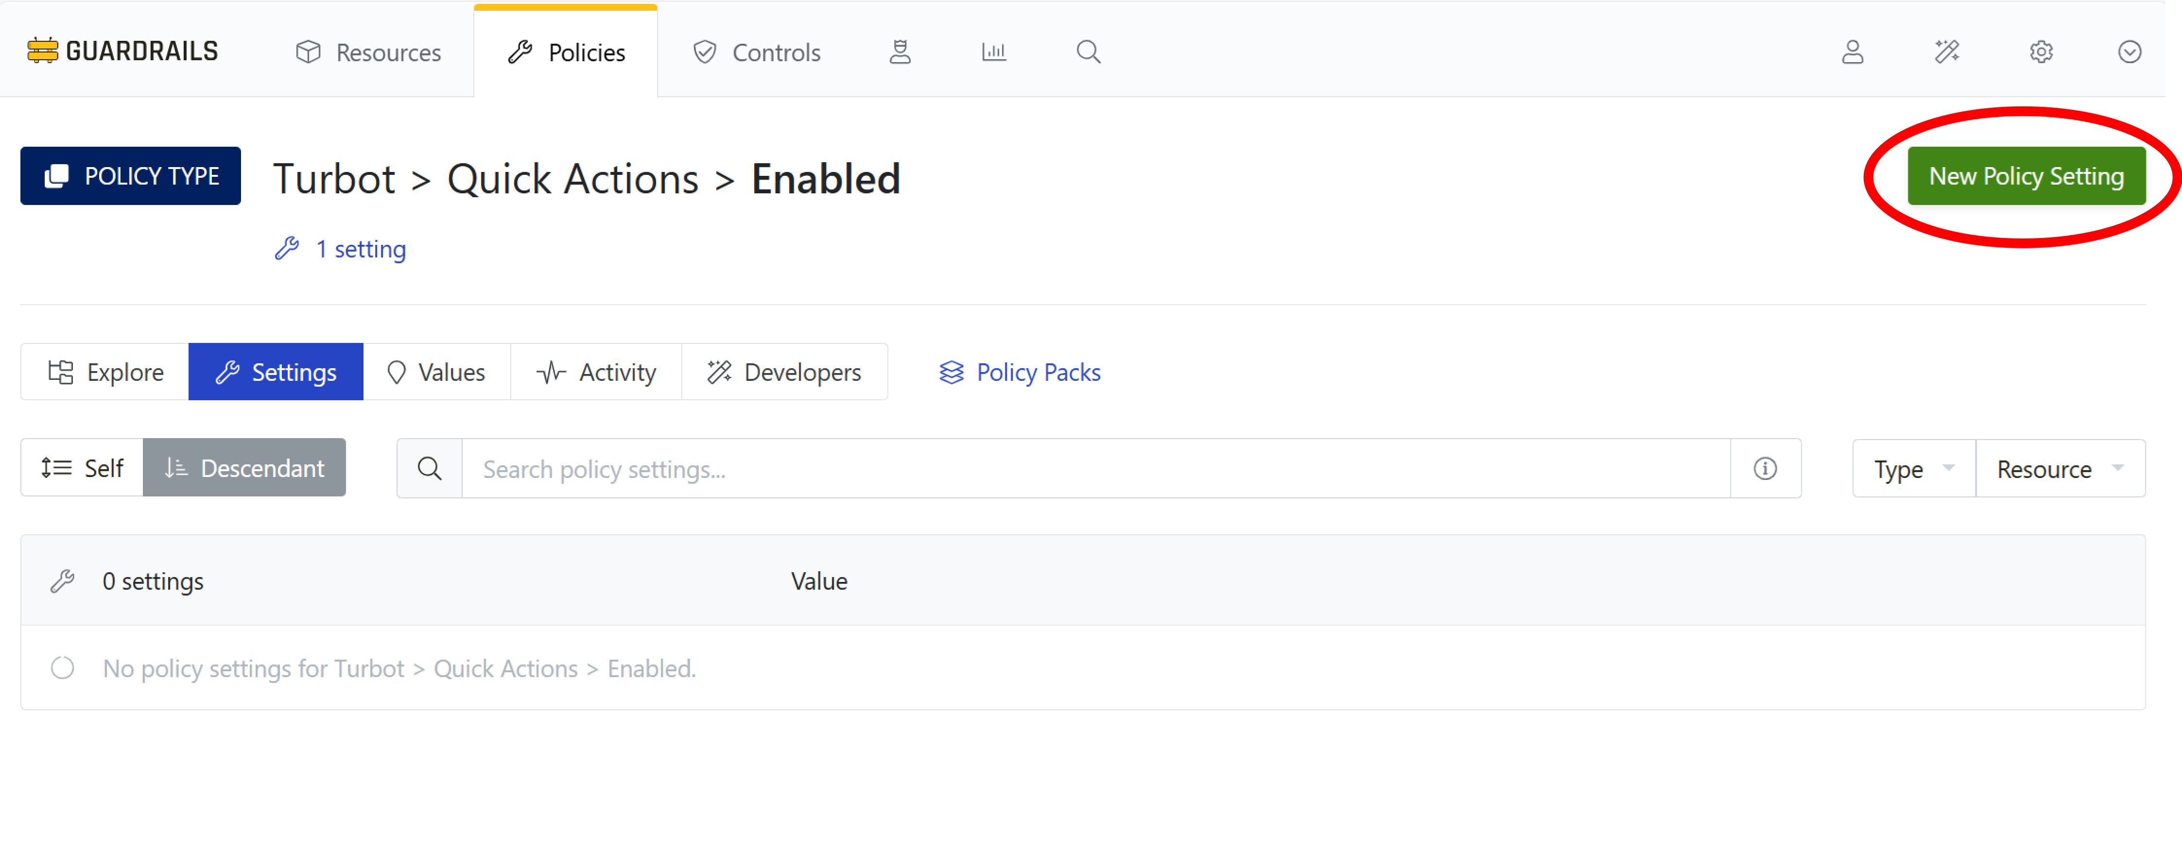2182x852 pixels.
Task: Open the user profile icon
Action: pyautogui.click(x=1853, y=51)
